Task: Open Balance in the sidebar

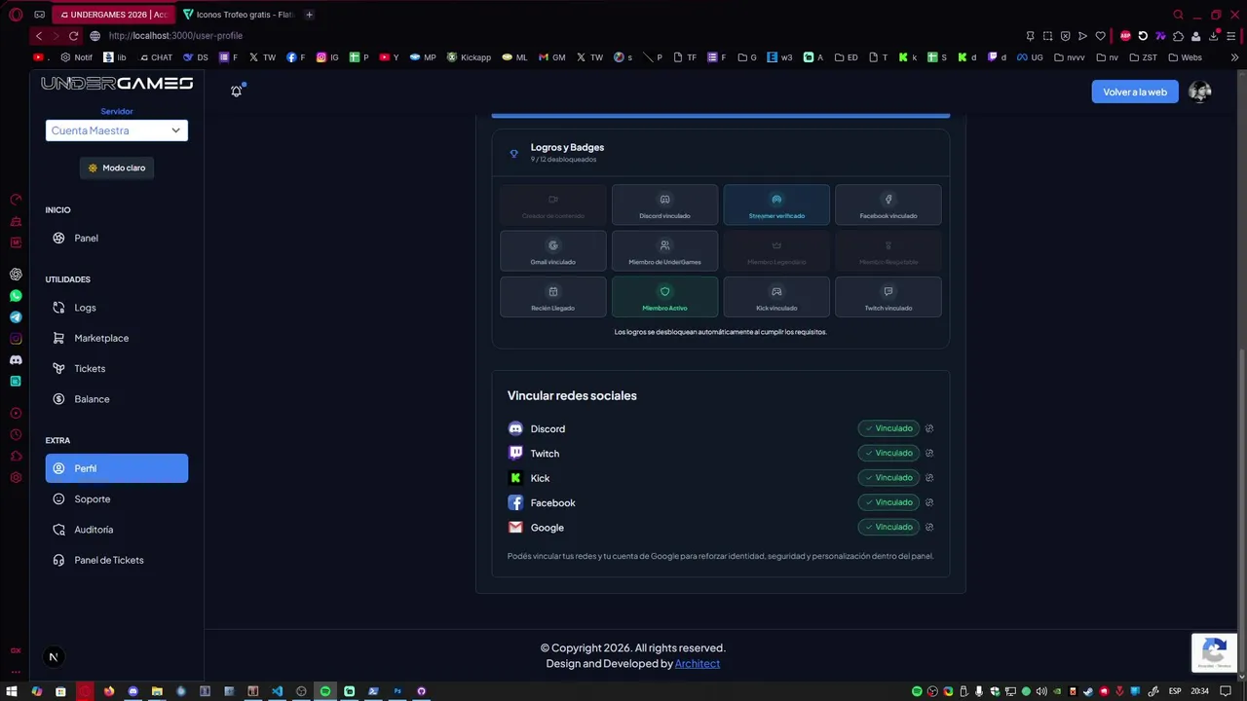Action: 117,399
